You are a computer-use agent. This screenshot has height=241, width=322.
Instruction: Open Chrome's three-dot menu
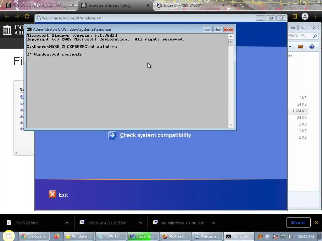(315, 16)
